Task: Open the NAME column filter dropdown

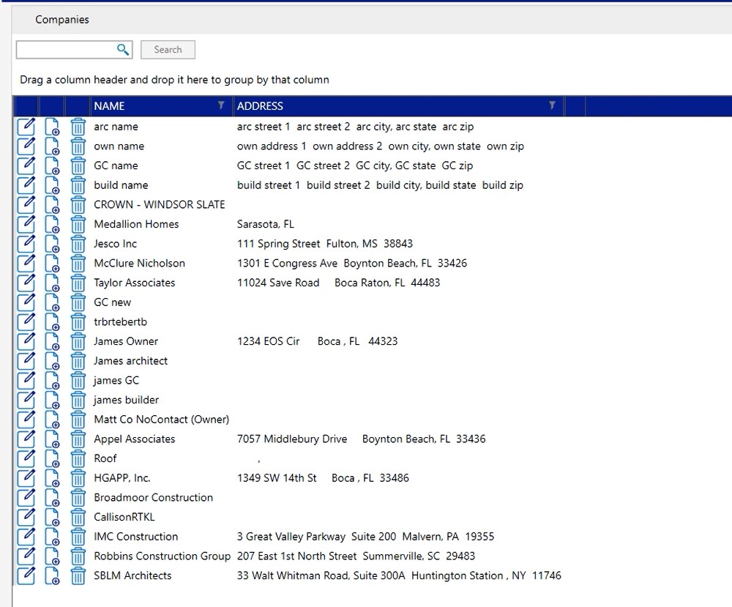Action: [221, 106]
